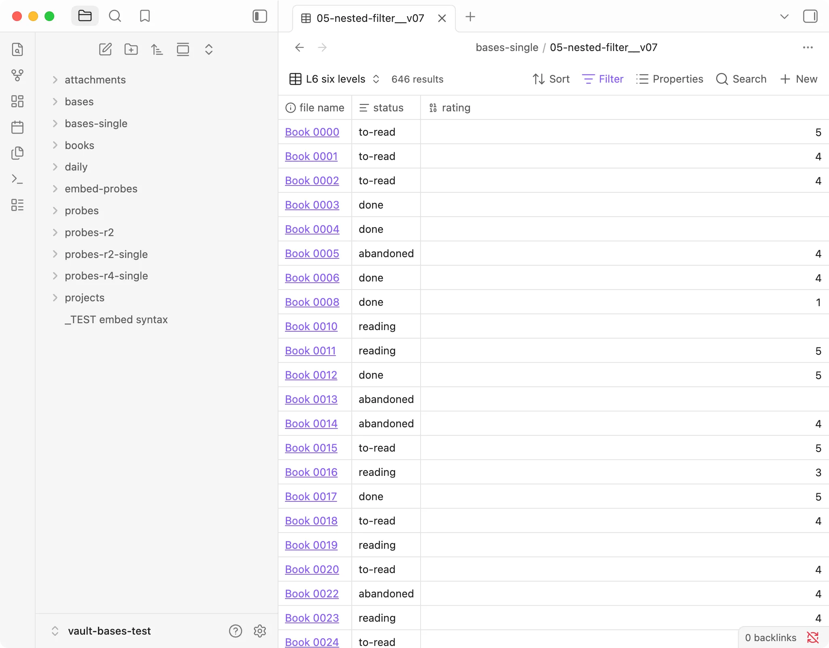Open the Book 0010 link
Image resolution: width=829 pixels, height=648 pixels.
[311, 326]
